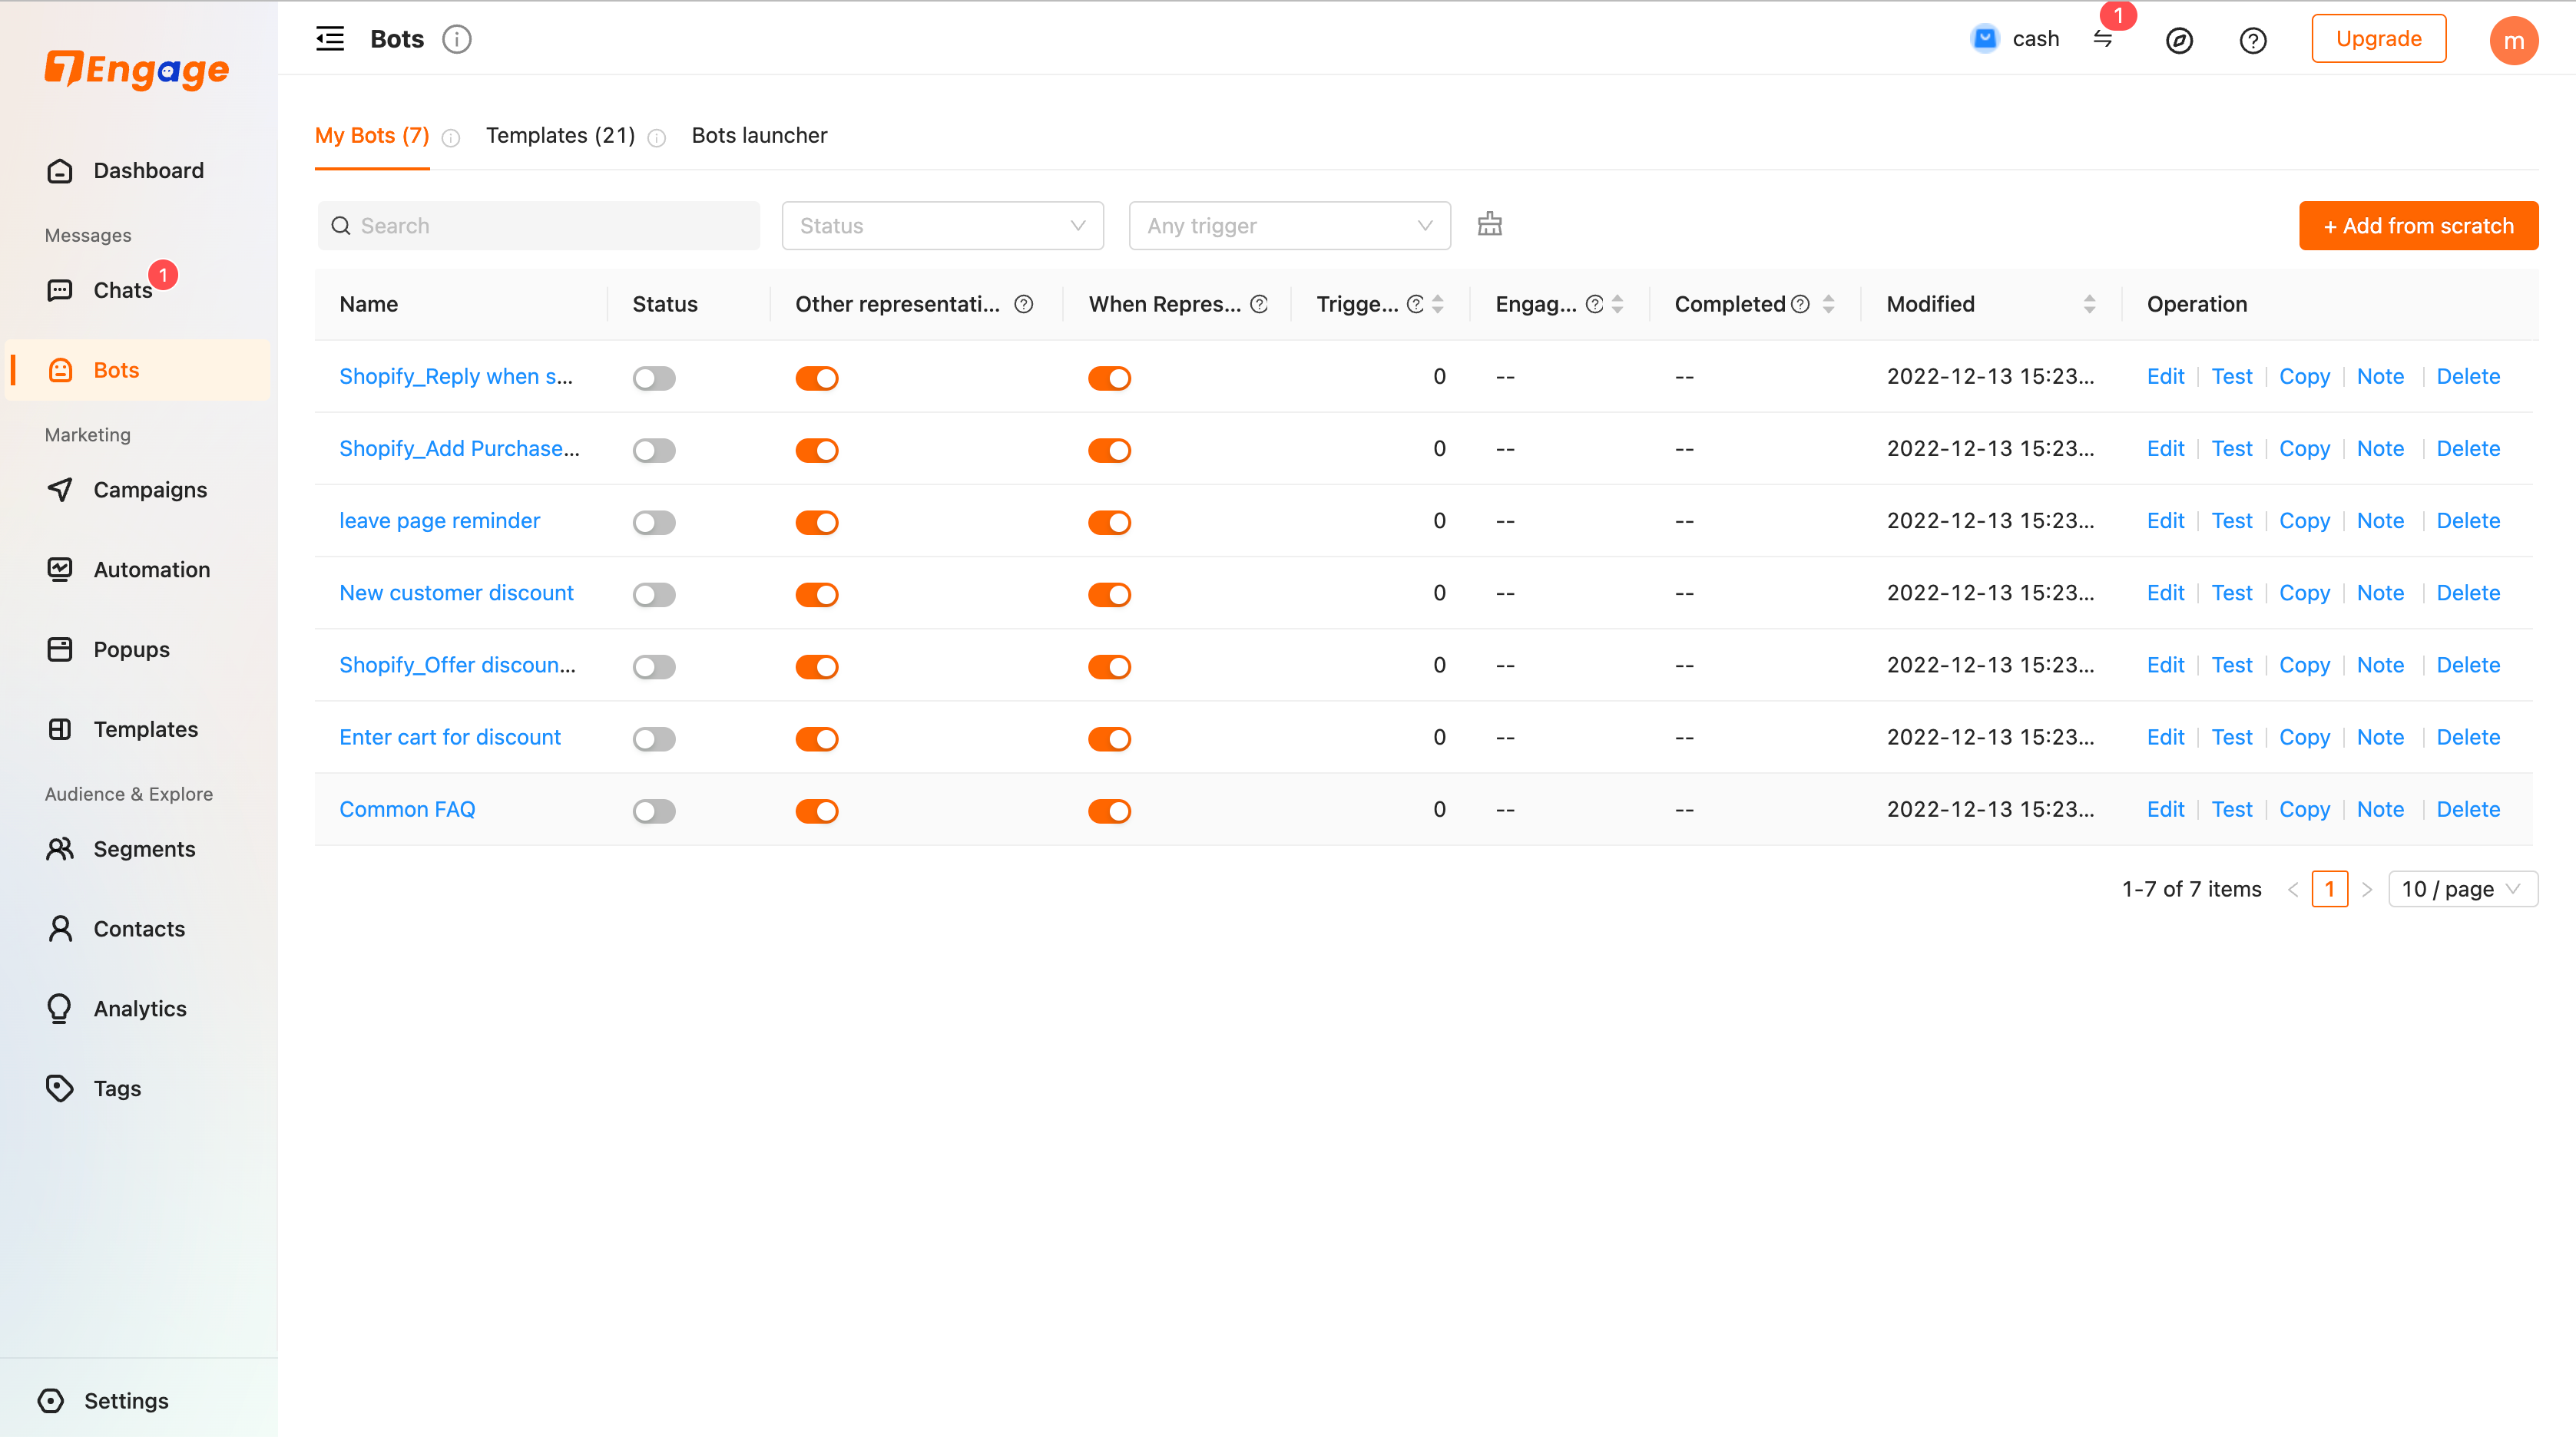The width and height of the screenshot is (2576, 1437).
Task: Open the help question mark icon
Action: pos(2252,40)
